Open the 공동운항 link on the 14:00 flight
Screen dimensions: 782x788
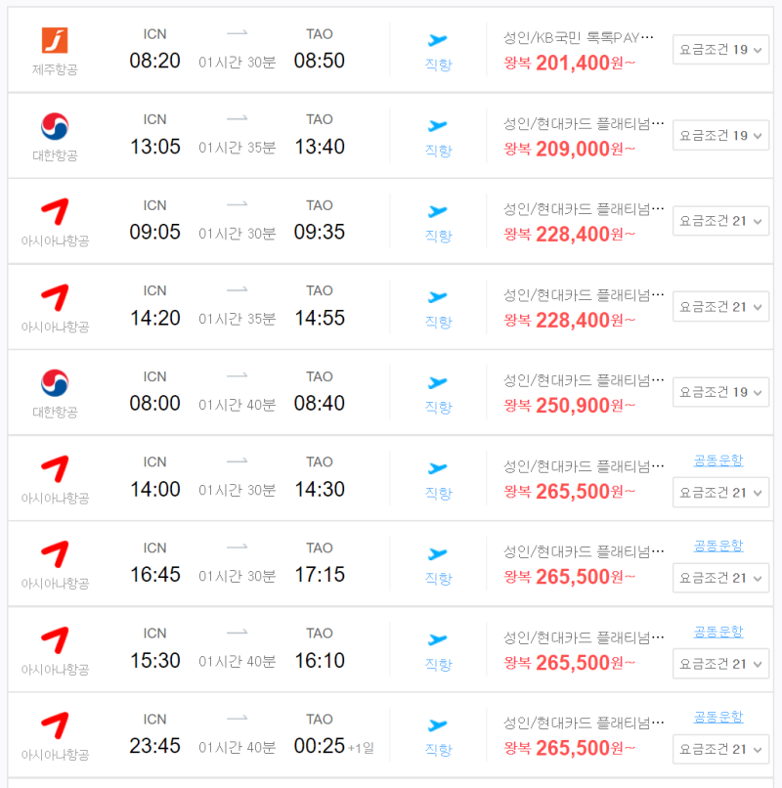[718, 460]
